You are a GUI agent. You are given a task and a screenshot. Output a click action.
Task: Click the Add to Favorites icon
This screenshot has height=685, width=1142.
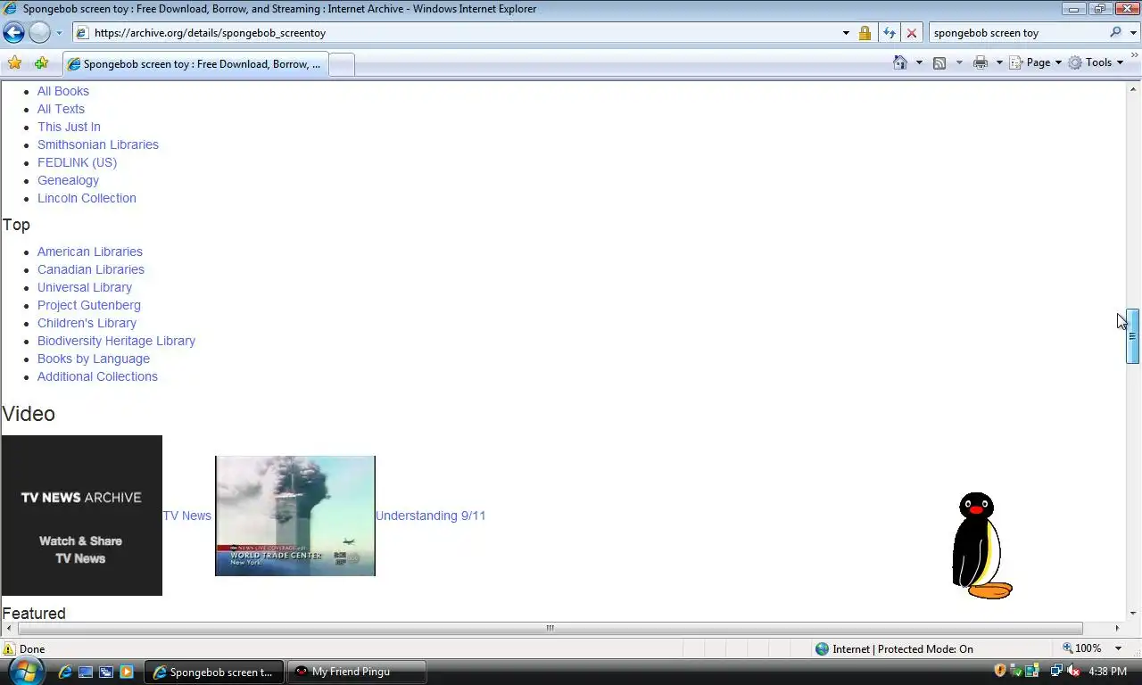(x=41, y=62)
